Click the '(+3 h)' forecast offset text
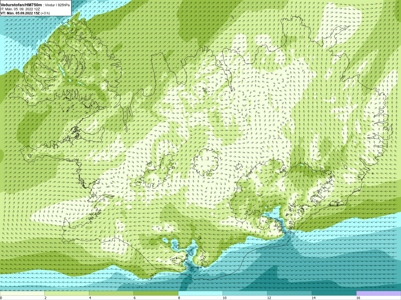Image resolution: width=401 pixels, height=300 pixels. (x=45, y=13)
